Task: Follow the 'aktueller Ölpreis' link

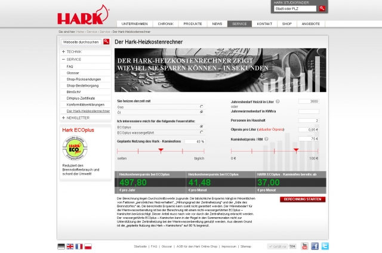Action: pyautogui.click(x=270, y=129)
